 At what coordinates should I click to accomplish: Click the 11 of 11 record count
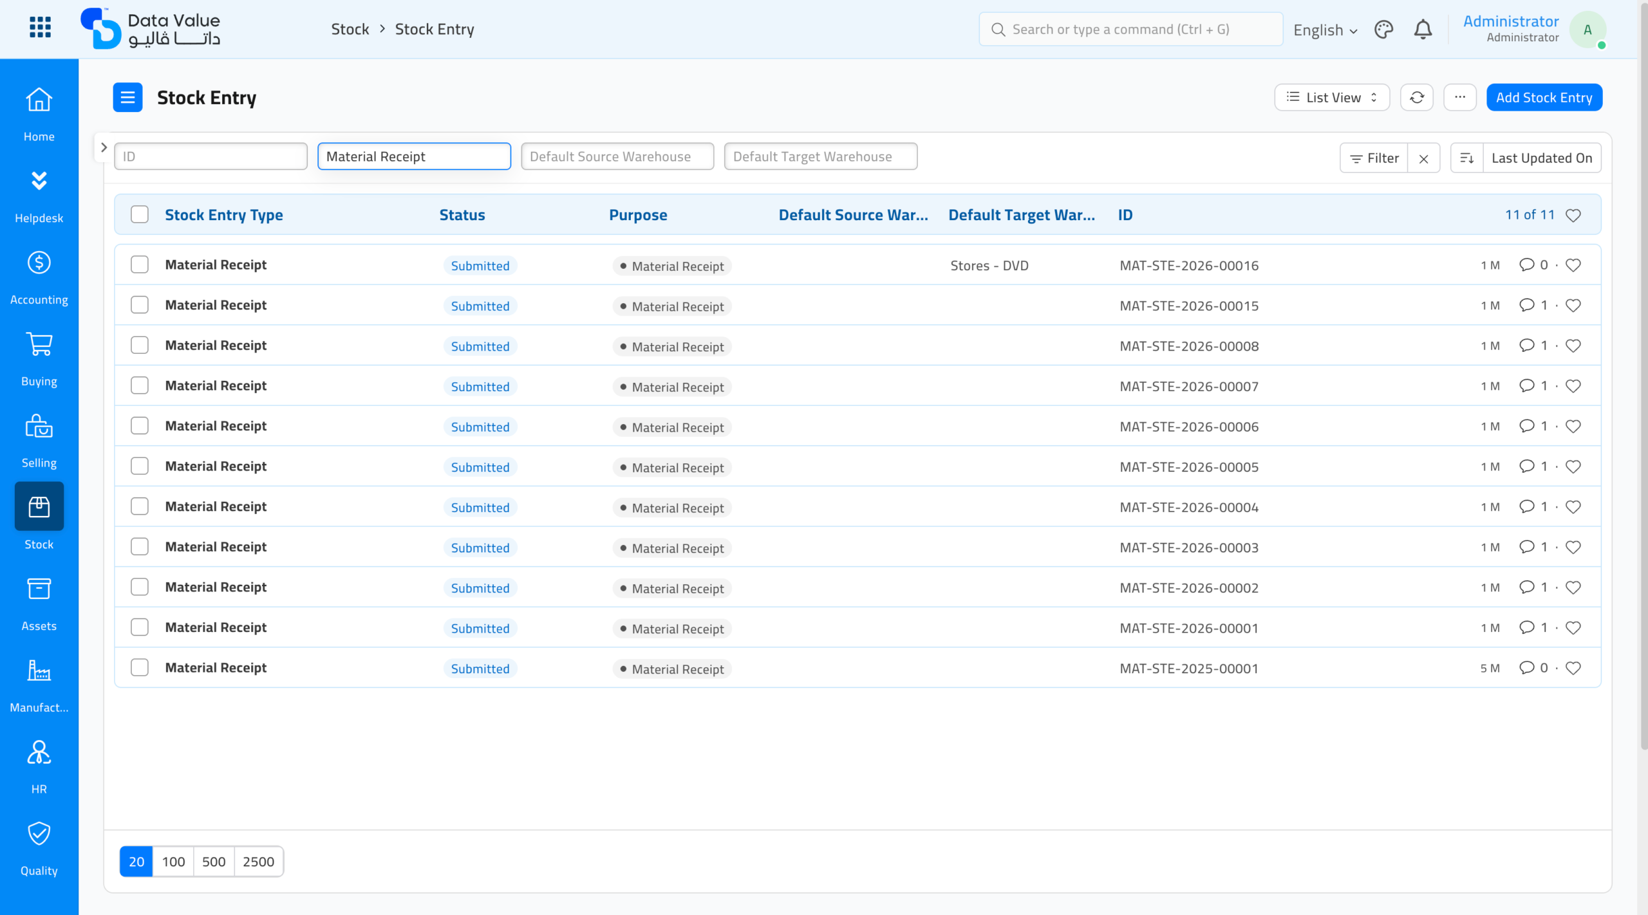click(1530, 215)
